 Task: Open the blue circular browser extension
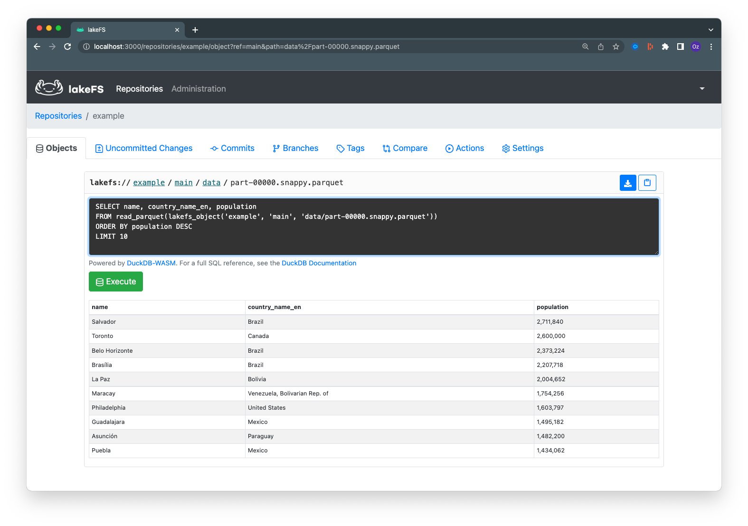(635, 47)
